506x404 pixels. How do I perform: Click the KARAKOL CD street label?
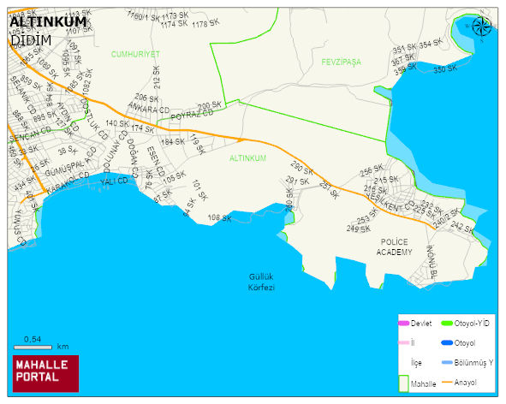click(68, 182)
